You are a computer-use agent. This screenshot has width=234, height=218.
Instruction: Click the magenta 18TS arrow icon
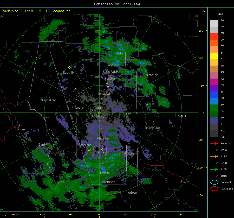click(214, 176)
